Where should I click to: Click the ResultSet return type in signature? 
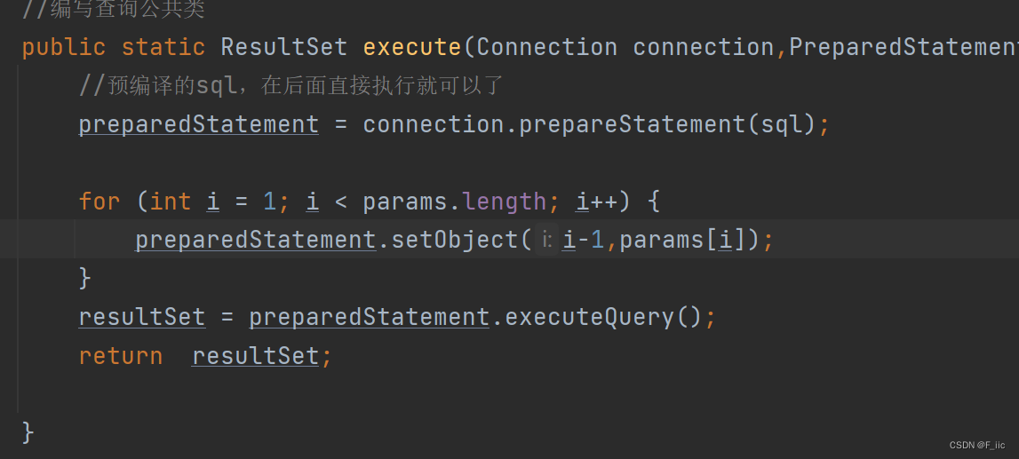coord(283,47)
